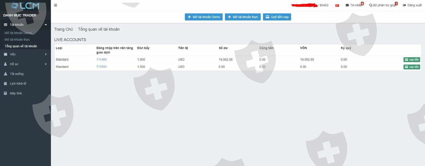Expand the Hồ sơ sidebar menu
This screenshot has height=166, width=425.
(x=25, y=64)
